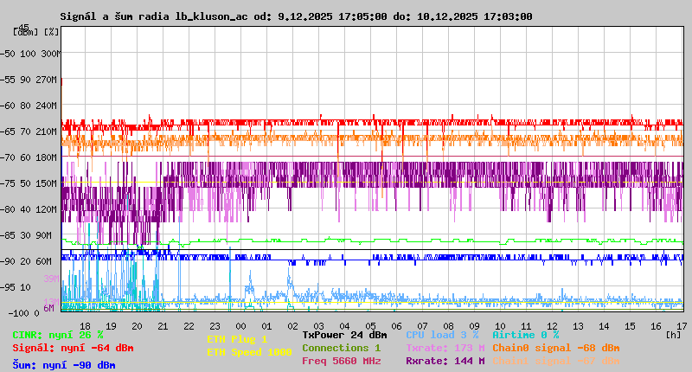This screenshot has width=692, height=372.
Task: Click the '-75' dBm axis label
Action: point(7,183)
